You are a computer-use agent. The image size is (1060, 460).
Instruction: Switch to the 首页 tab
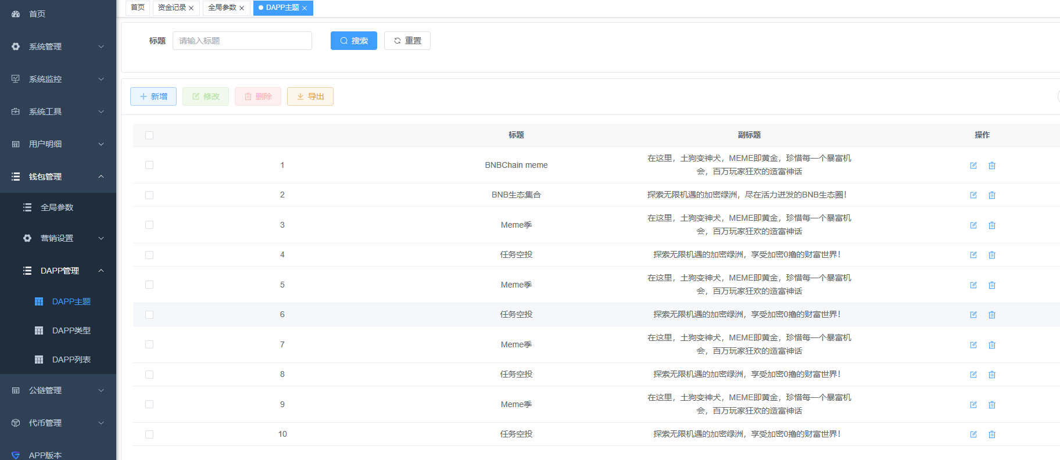coord(138,8)
